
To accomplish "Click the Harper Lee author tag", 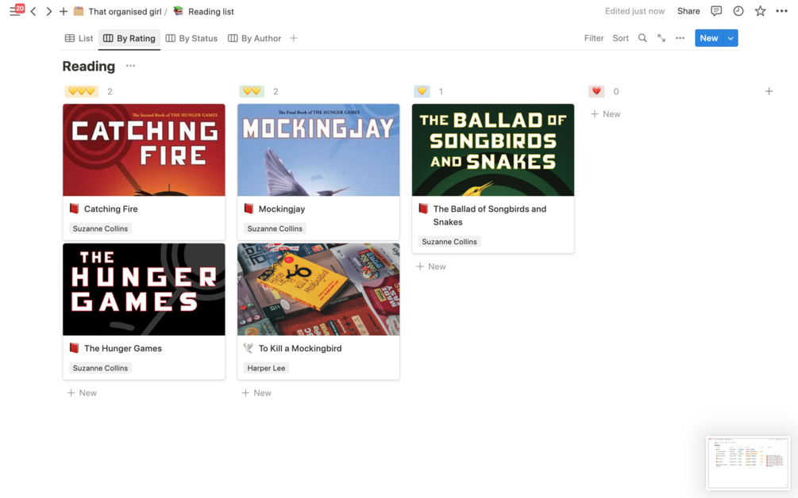I will click(266, 368).
